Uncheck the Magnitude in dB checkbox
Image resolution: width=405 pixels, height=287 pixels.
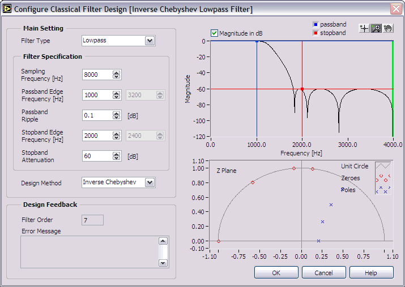coord(214,33)
